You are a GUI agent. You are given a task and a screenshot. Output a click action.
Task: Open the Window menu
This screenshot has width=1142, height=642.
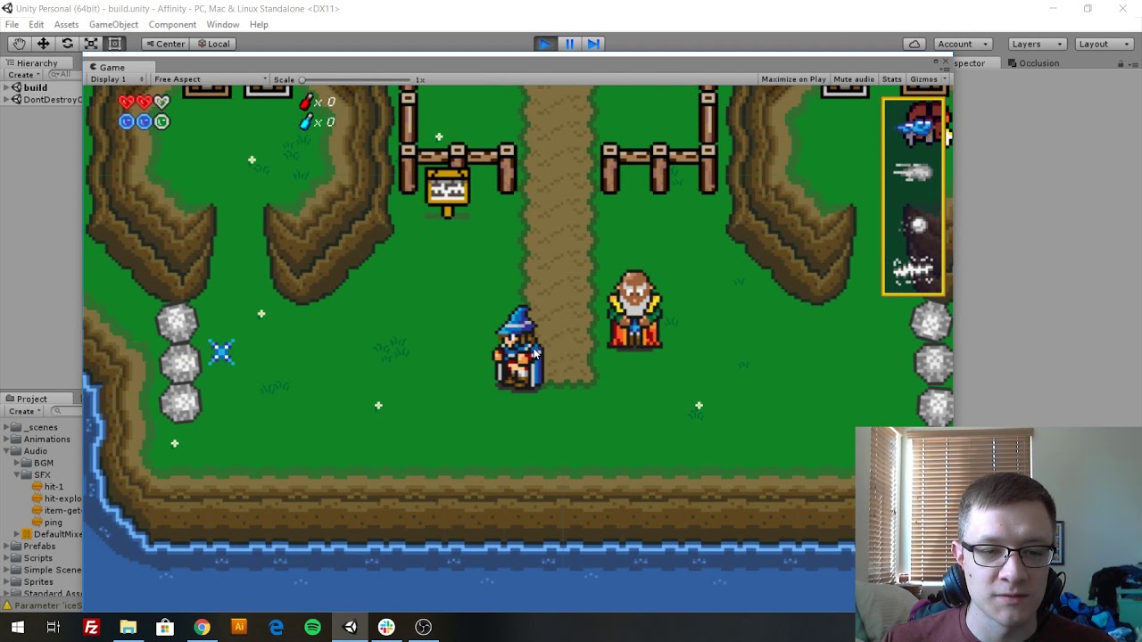click(x=222, y=24)
